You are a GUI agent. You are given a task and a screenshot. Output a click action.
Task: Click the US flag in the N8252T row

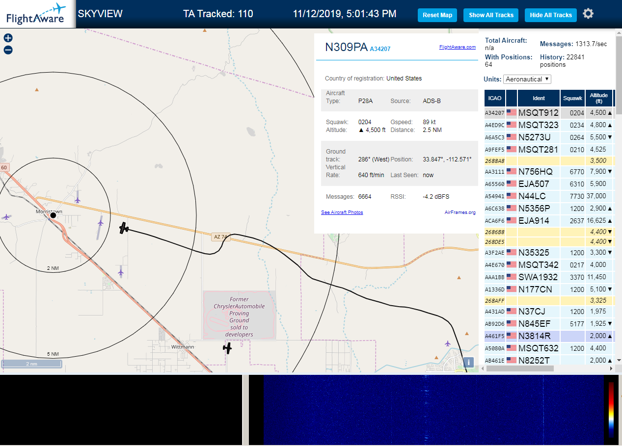[512, 361]
